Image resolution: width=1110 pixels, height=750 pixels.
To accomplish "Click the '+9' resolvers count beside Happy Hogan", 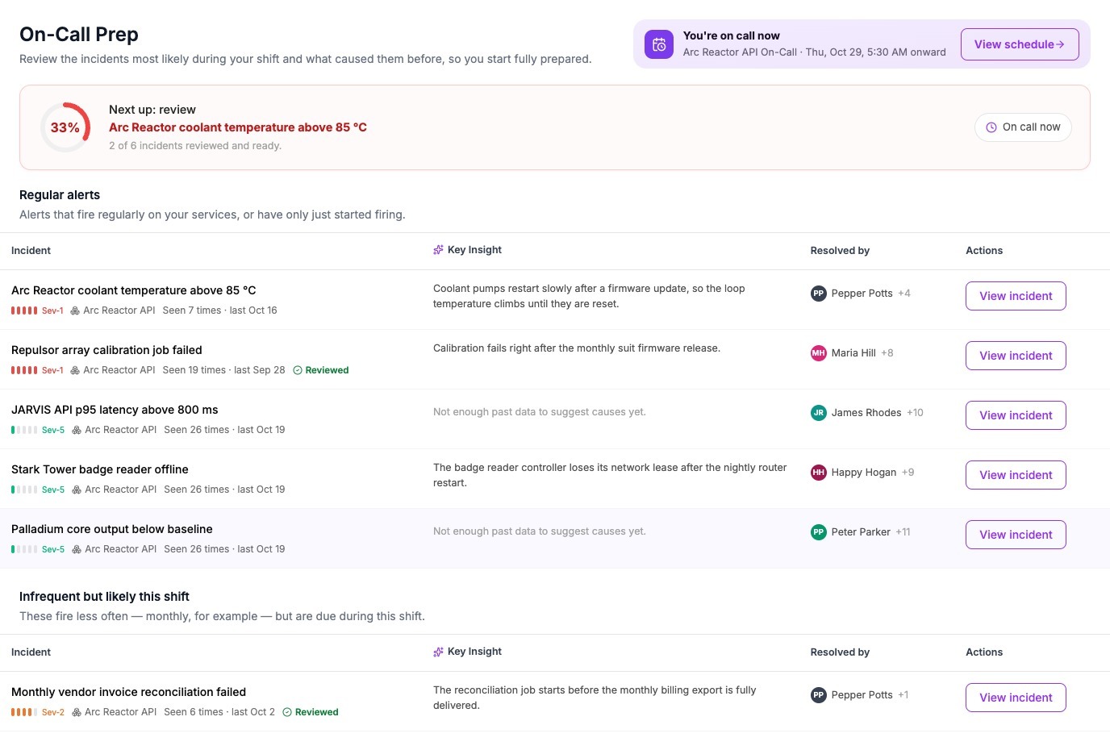I will [x=908, y=473].
